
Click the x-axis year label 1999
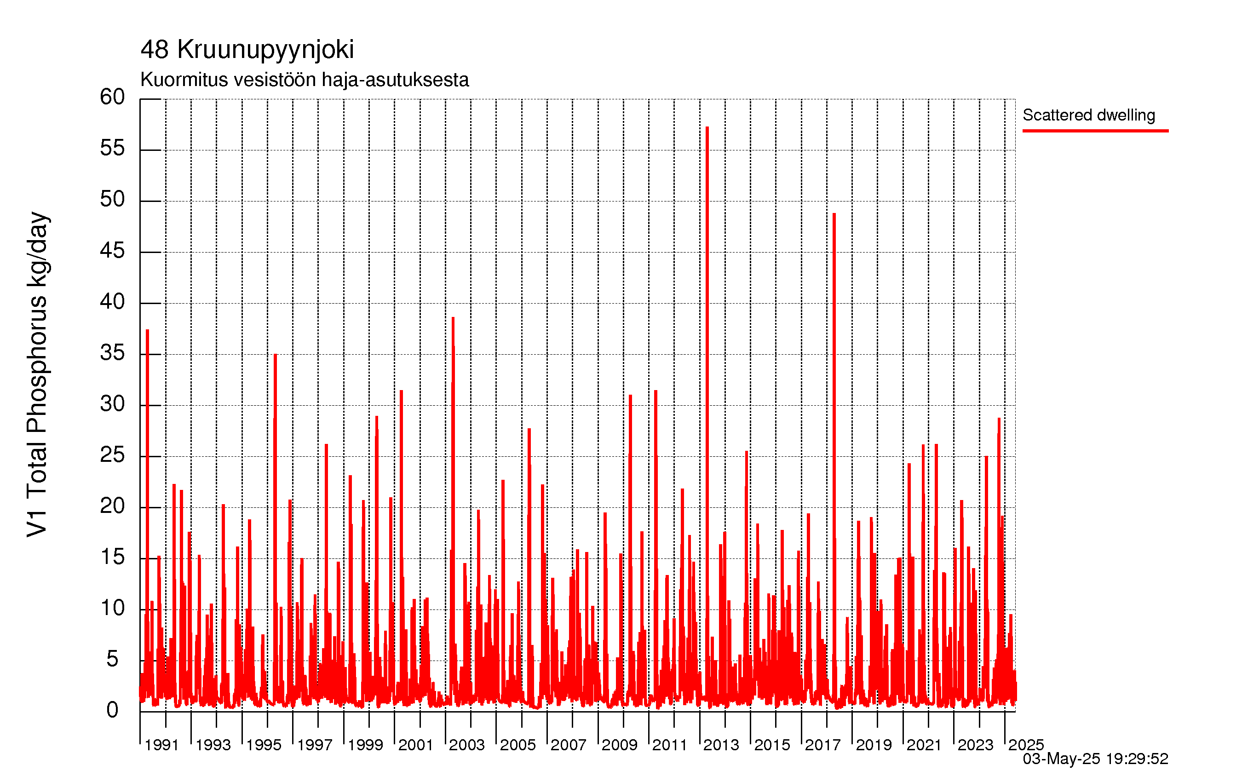click(365, 745)
